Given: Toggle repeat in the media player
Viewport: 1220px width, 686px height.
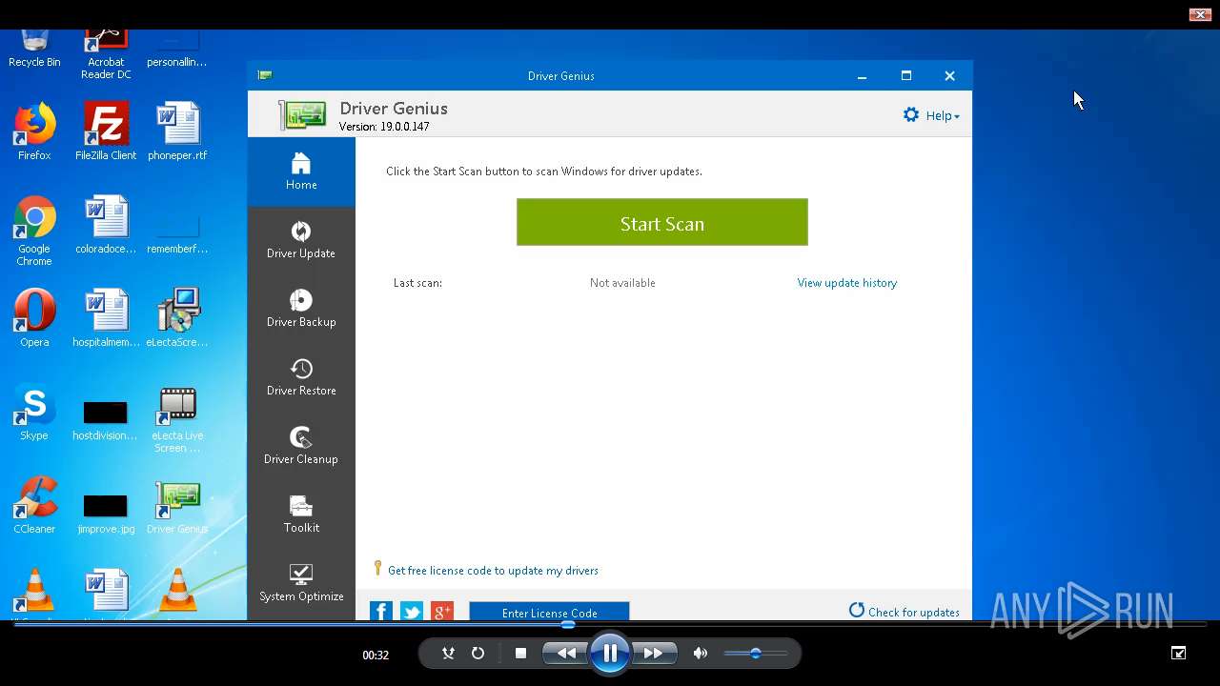Looking at the screenshot, I should (478, 653).
